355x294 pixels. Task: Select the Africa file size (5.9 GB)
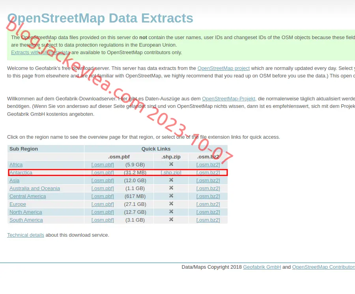click(135, 165)
